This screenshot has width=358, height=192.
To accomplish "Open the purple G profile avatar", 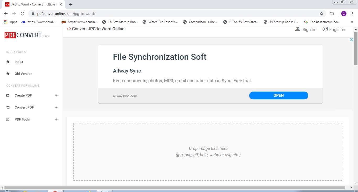I will coord(344,14).
